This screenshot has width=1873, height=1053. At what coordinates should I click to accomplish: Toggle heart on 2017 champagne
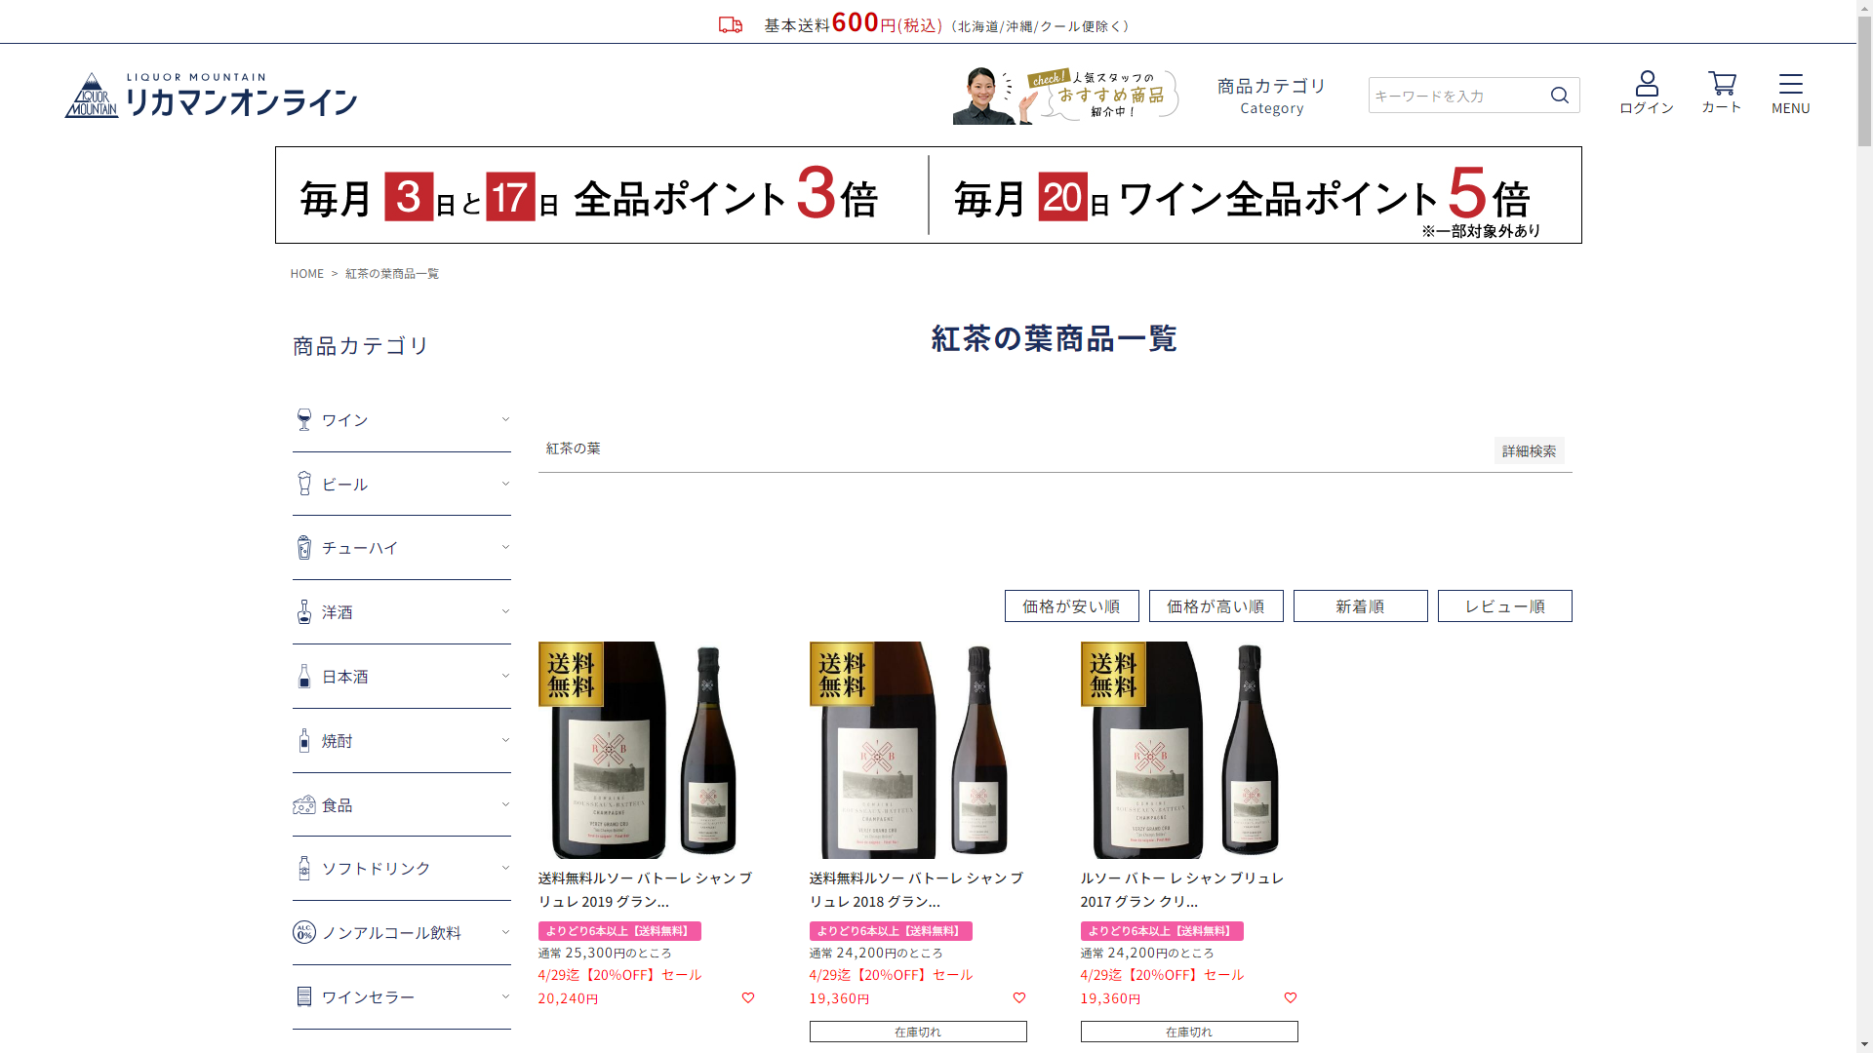click(x=1291, y=997)
